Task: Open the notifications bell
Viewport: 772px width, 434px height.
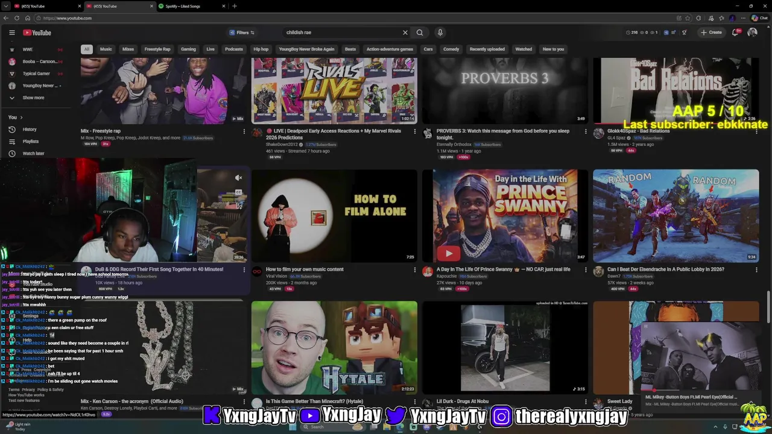Action: pos(736,33)
